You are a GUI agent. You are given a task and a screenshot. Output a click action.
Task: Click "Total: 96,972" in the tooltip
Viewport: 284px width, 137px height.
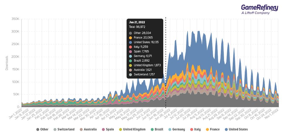coord(137,27)
